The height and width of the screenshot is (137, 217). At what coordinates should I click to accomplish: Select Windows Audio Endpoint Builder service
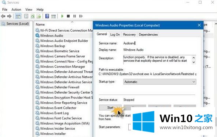click(64, 41)
